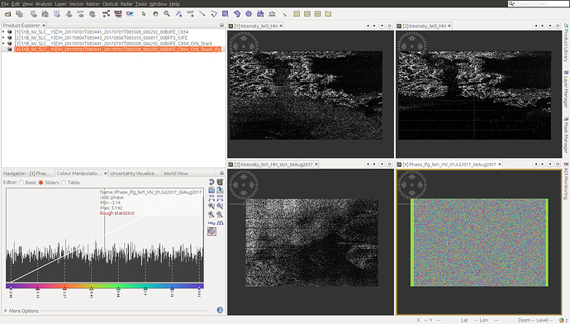Open document list dropdown for [3] Intensity window
Screen dimensions: 570x324
[382, 164]
